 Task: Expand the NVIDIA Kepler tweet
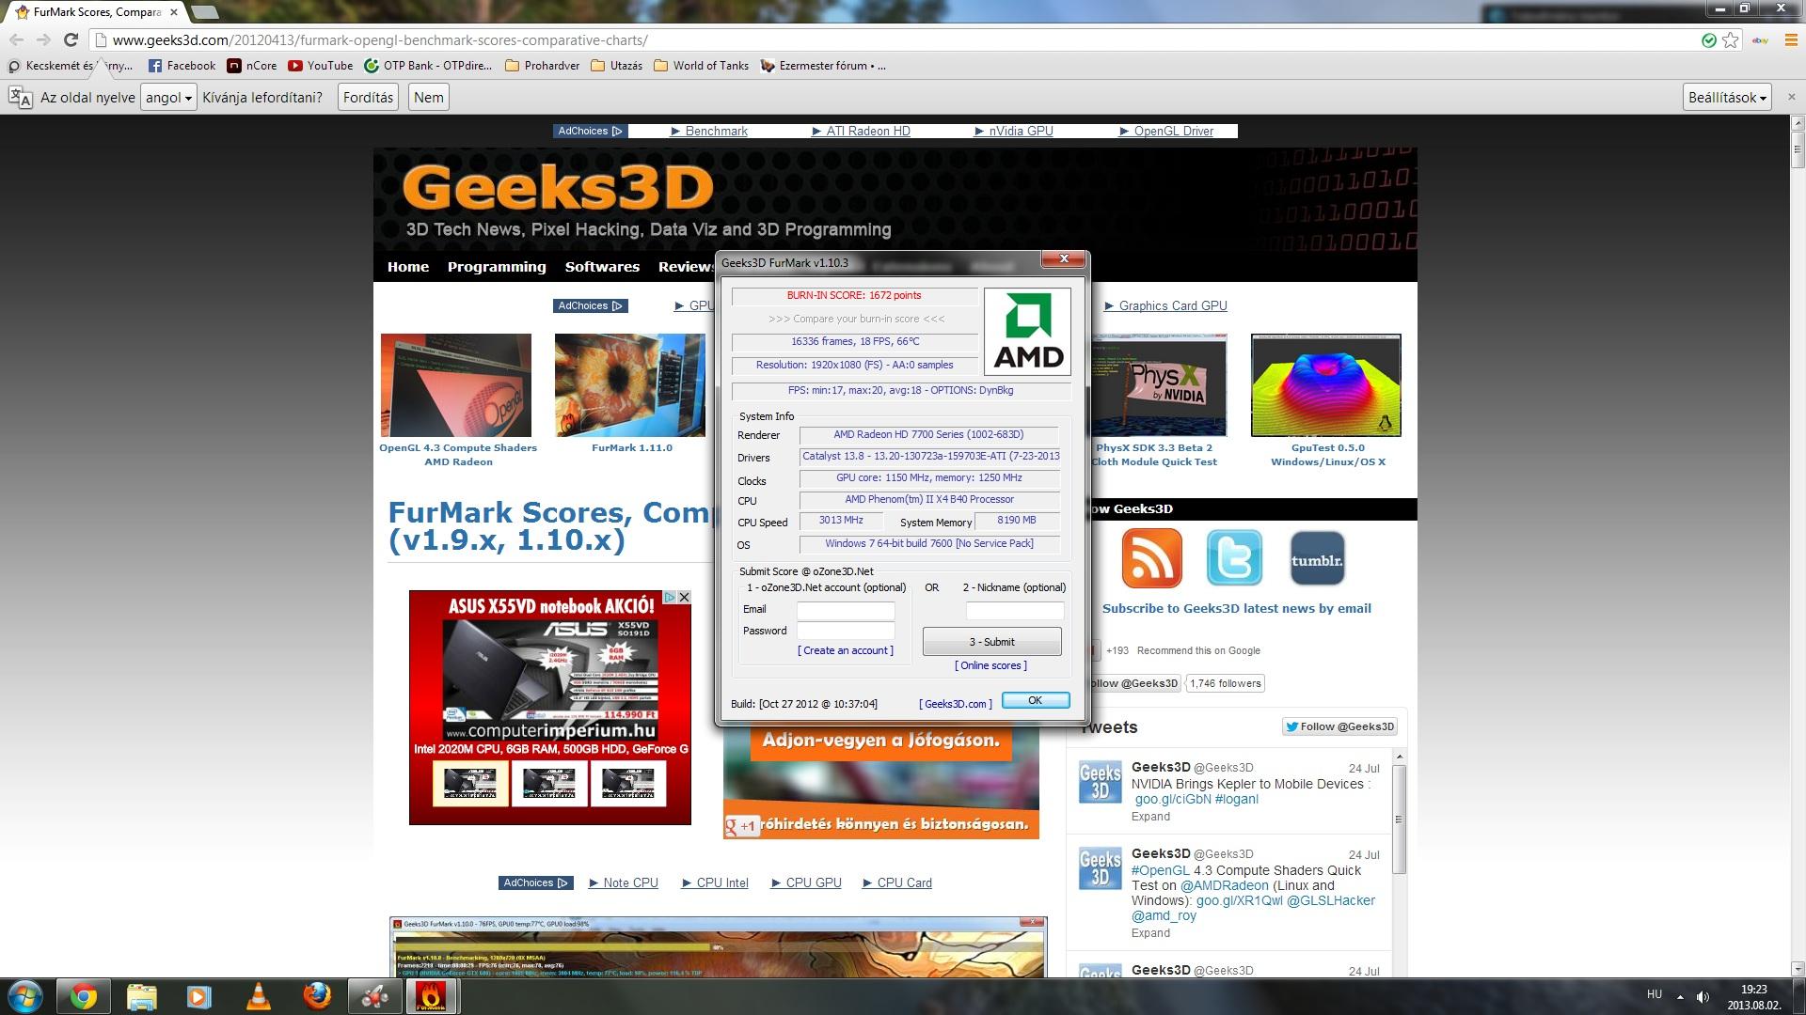[x=1150, y=816]
